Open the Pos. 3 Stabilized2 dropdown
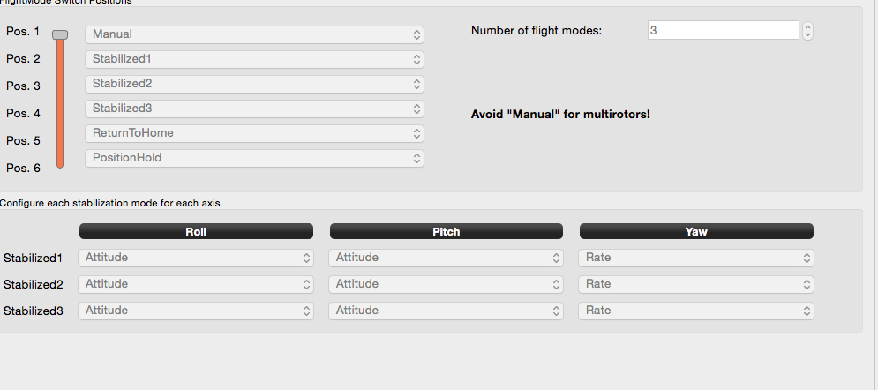 tap(254, 84)
